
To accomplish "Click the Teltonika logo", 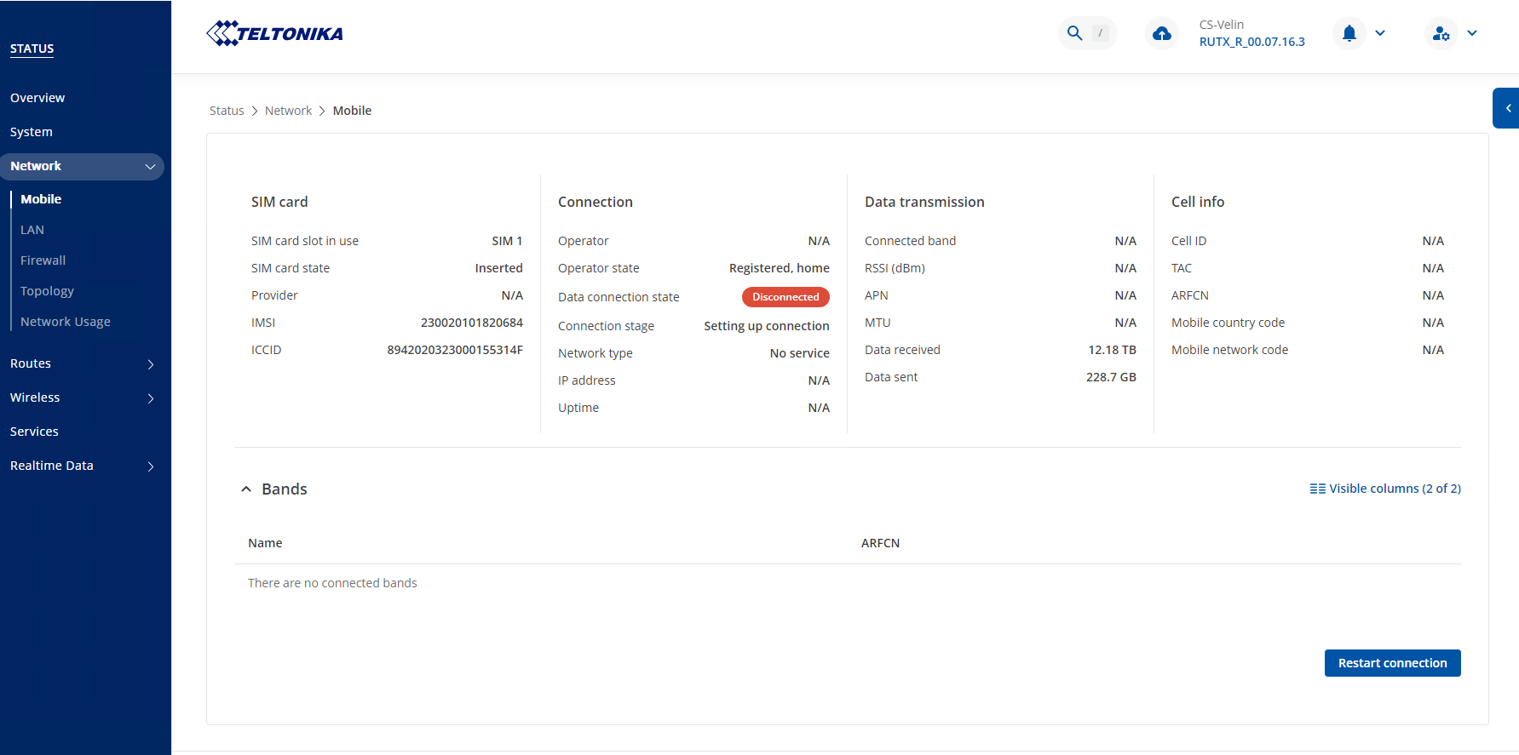I will tap(274, 34).
